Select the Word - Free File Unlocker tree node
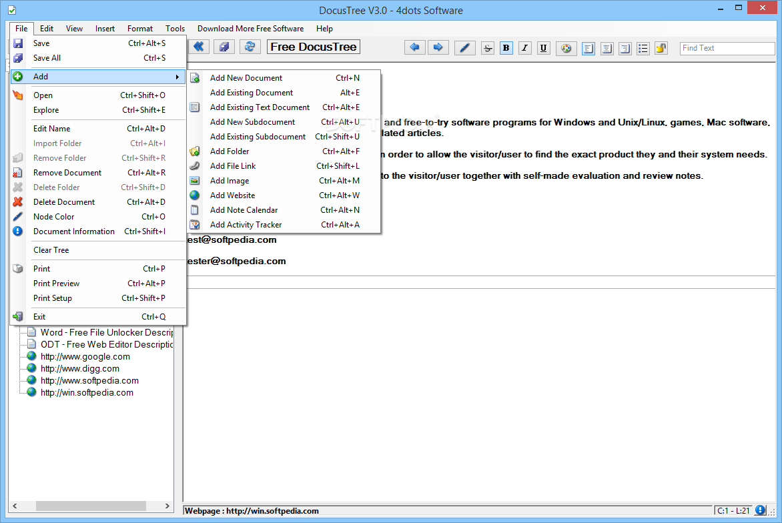 pyautogui.click(x=107, y=333)
